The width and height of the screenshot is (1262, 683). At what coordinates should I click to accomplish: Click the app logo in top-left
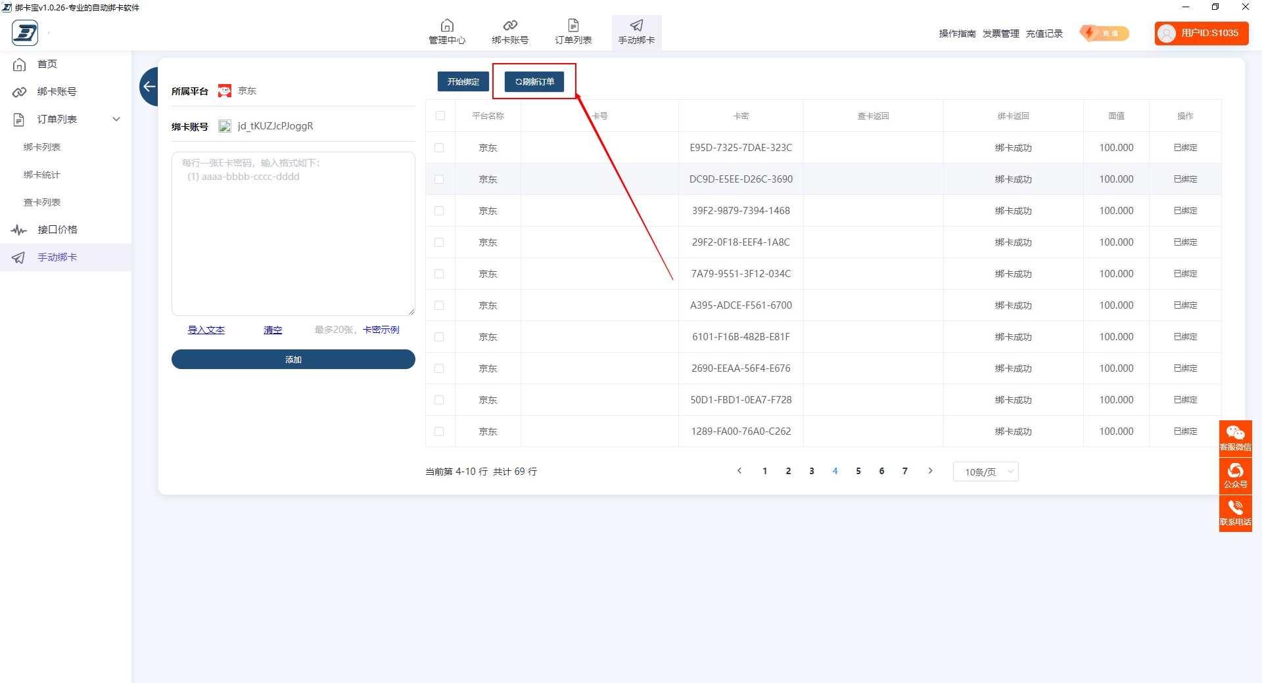25,33
